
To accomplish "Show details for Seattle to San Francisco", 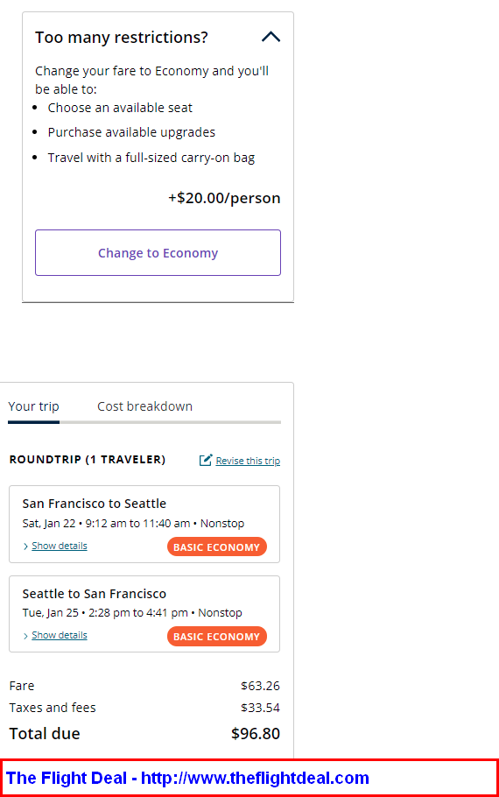I will point(60,635).
